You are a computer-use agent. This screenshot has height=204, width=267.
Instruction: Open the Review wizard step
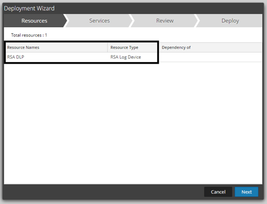(x=165, y=21)
